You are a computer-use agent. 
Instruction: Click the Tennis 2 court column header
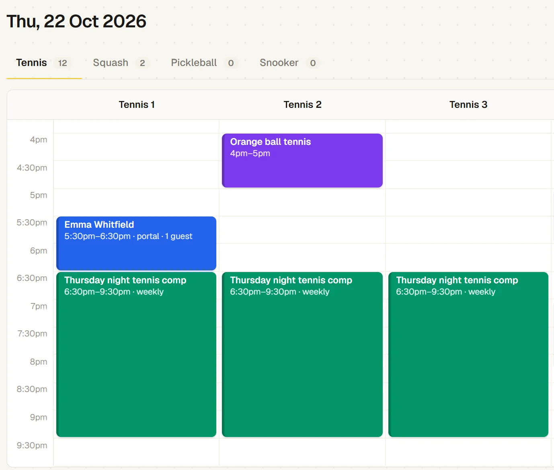point(302,105)
